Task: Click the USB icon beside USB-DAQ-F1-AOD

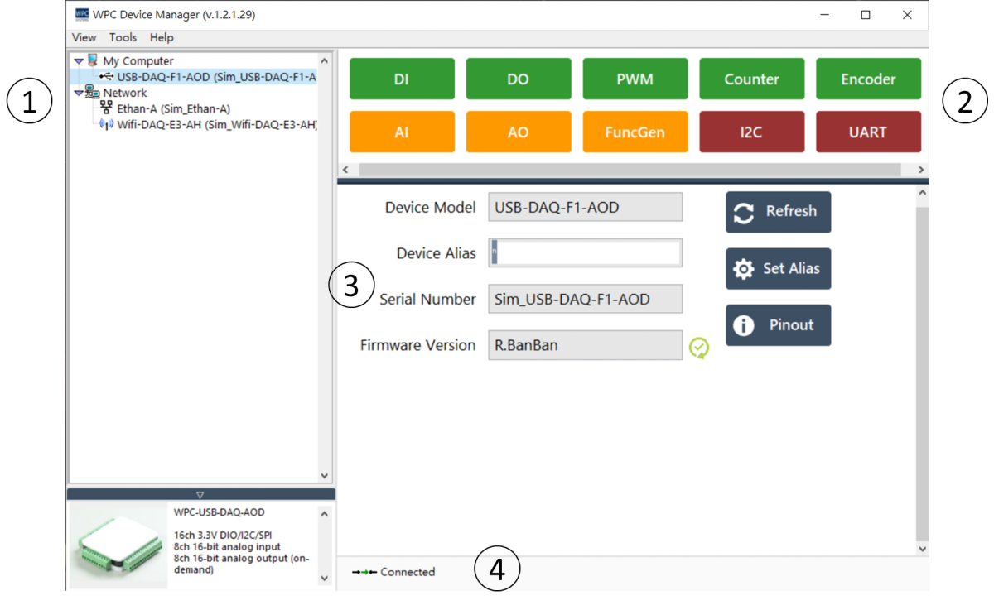Action: coord(107,77)
